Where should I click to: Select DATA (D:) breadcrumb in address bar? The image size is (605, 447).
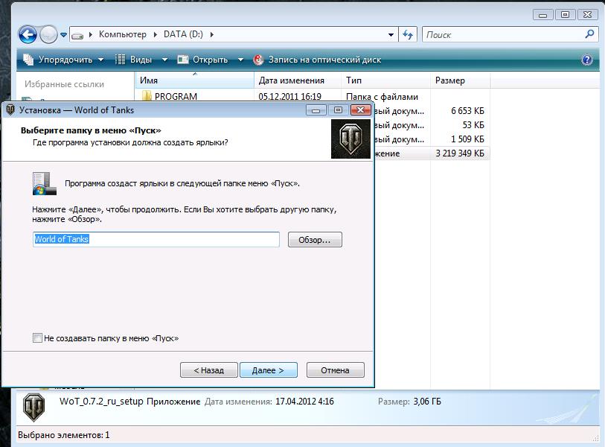pos(183,34)
